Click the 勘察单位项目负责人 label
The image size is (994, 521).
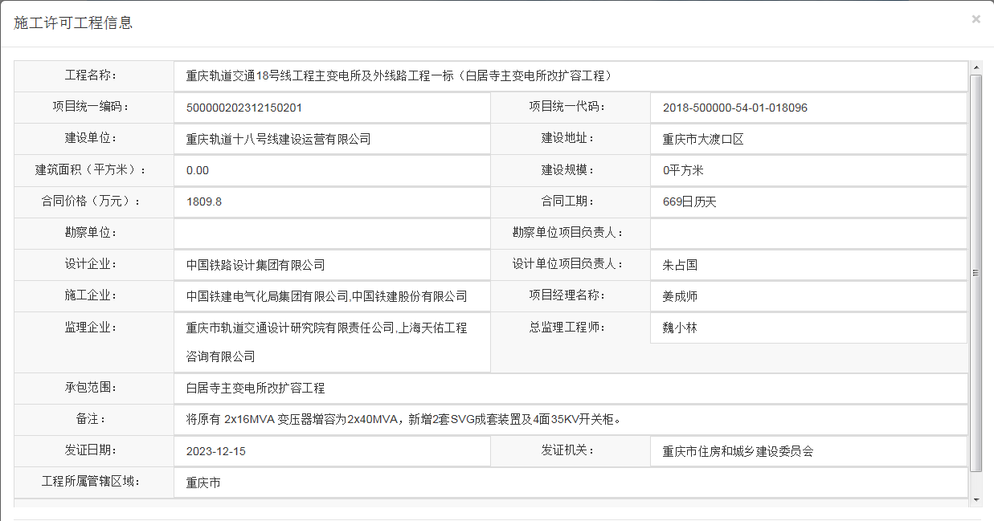[x=568, y=232]
